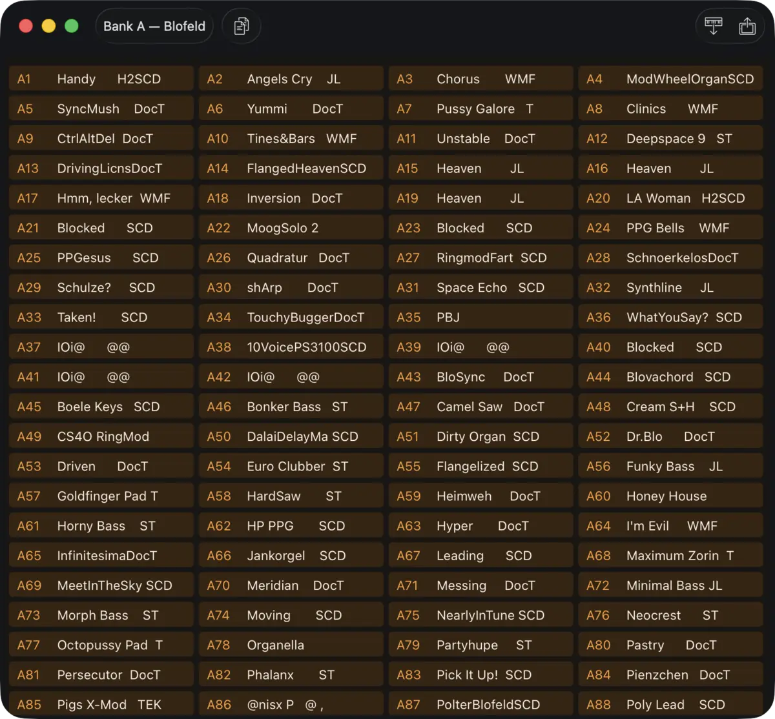Select patch A47 Camel Saw DocT
Screen dimensions: 775x719
tap(481, 407)
